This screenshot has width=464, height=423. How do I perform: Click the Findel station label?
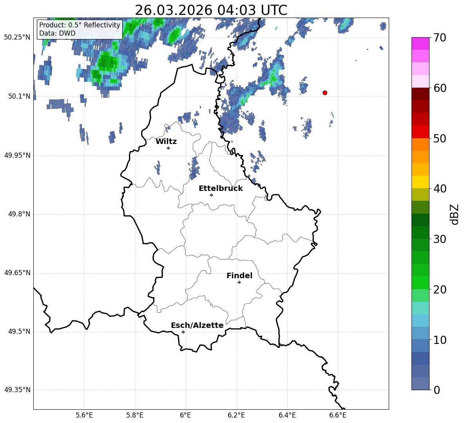point(239,275)
